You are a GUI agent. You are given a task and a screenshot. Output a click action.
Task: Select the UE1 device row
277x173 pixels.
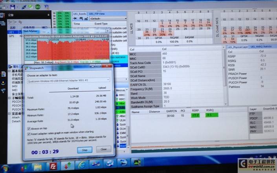14,32
